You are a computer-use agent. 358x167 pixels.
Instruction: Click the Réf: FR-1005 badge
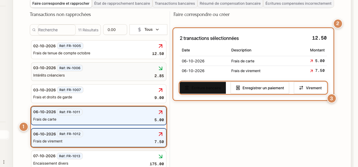point(70,46)
